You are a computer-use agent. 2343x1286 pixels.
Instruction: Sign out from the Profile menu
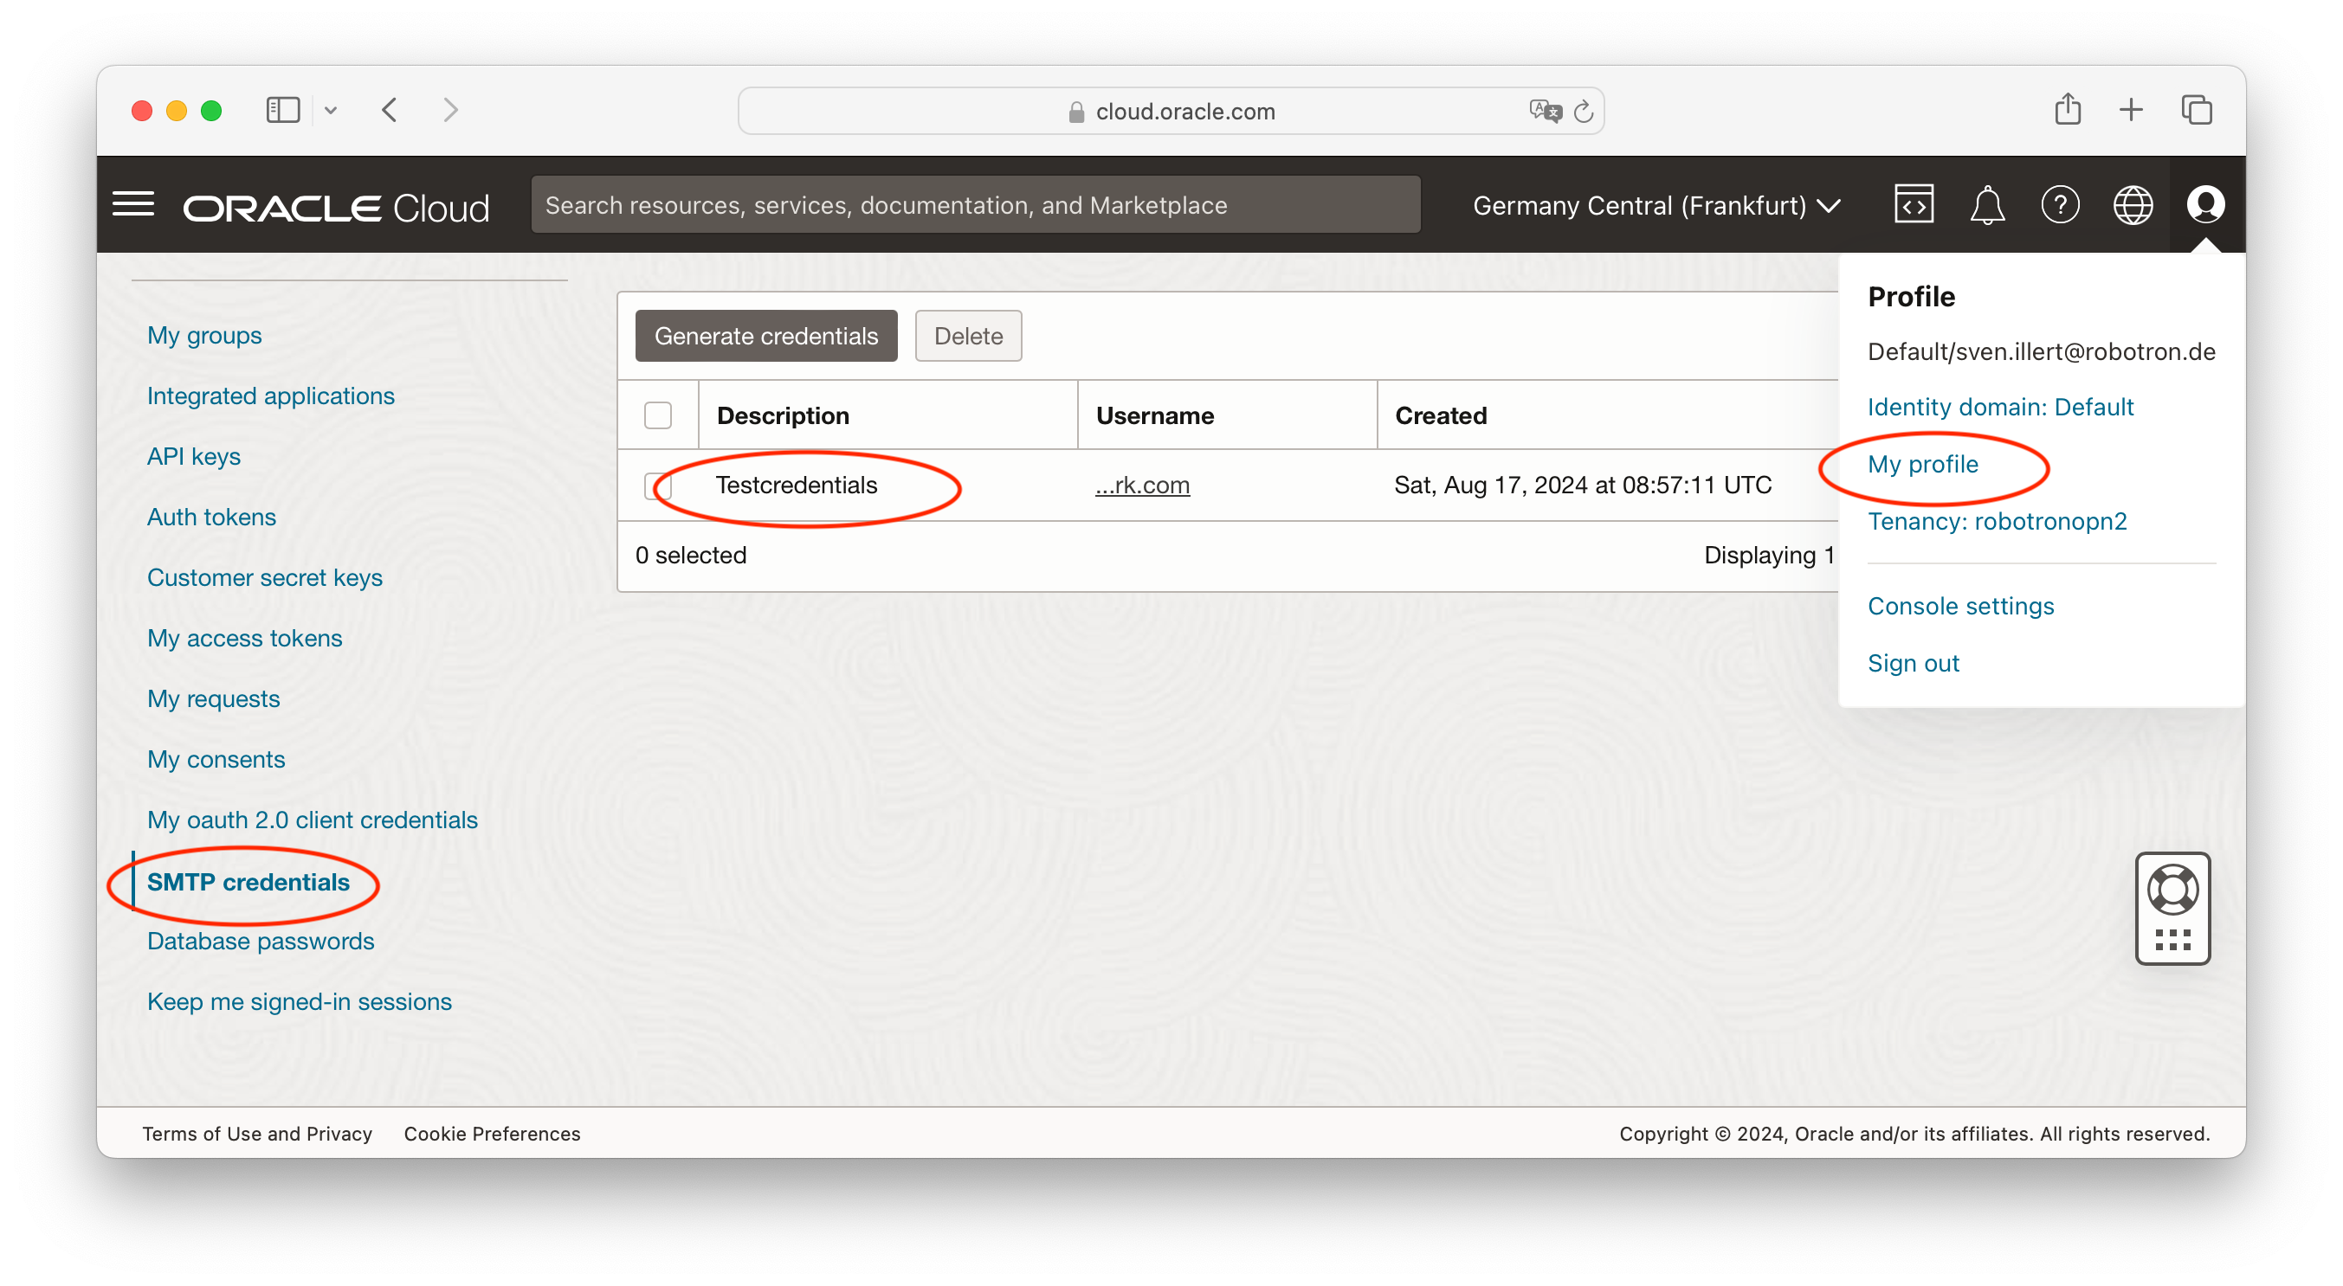click(x=1913, y=663)
